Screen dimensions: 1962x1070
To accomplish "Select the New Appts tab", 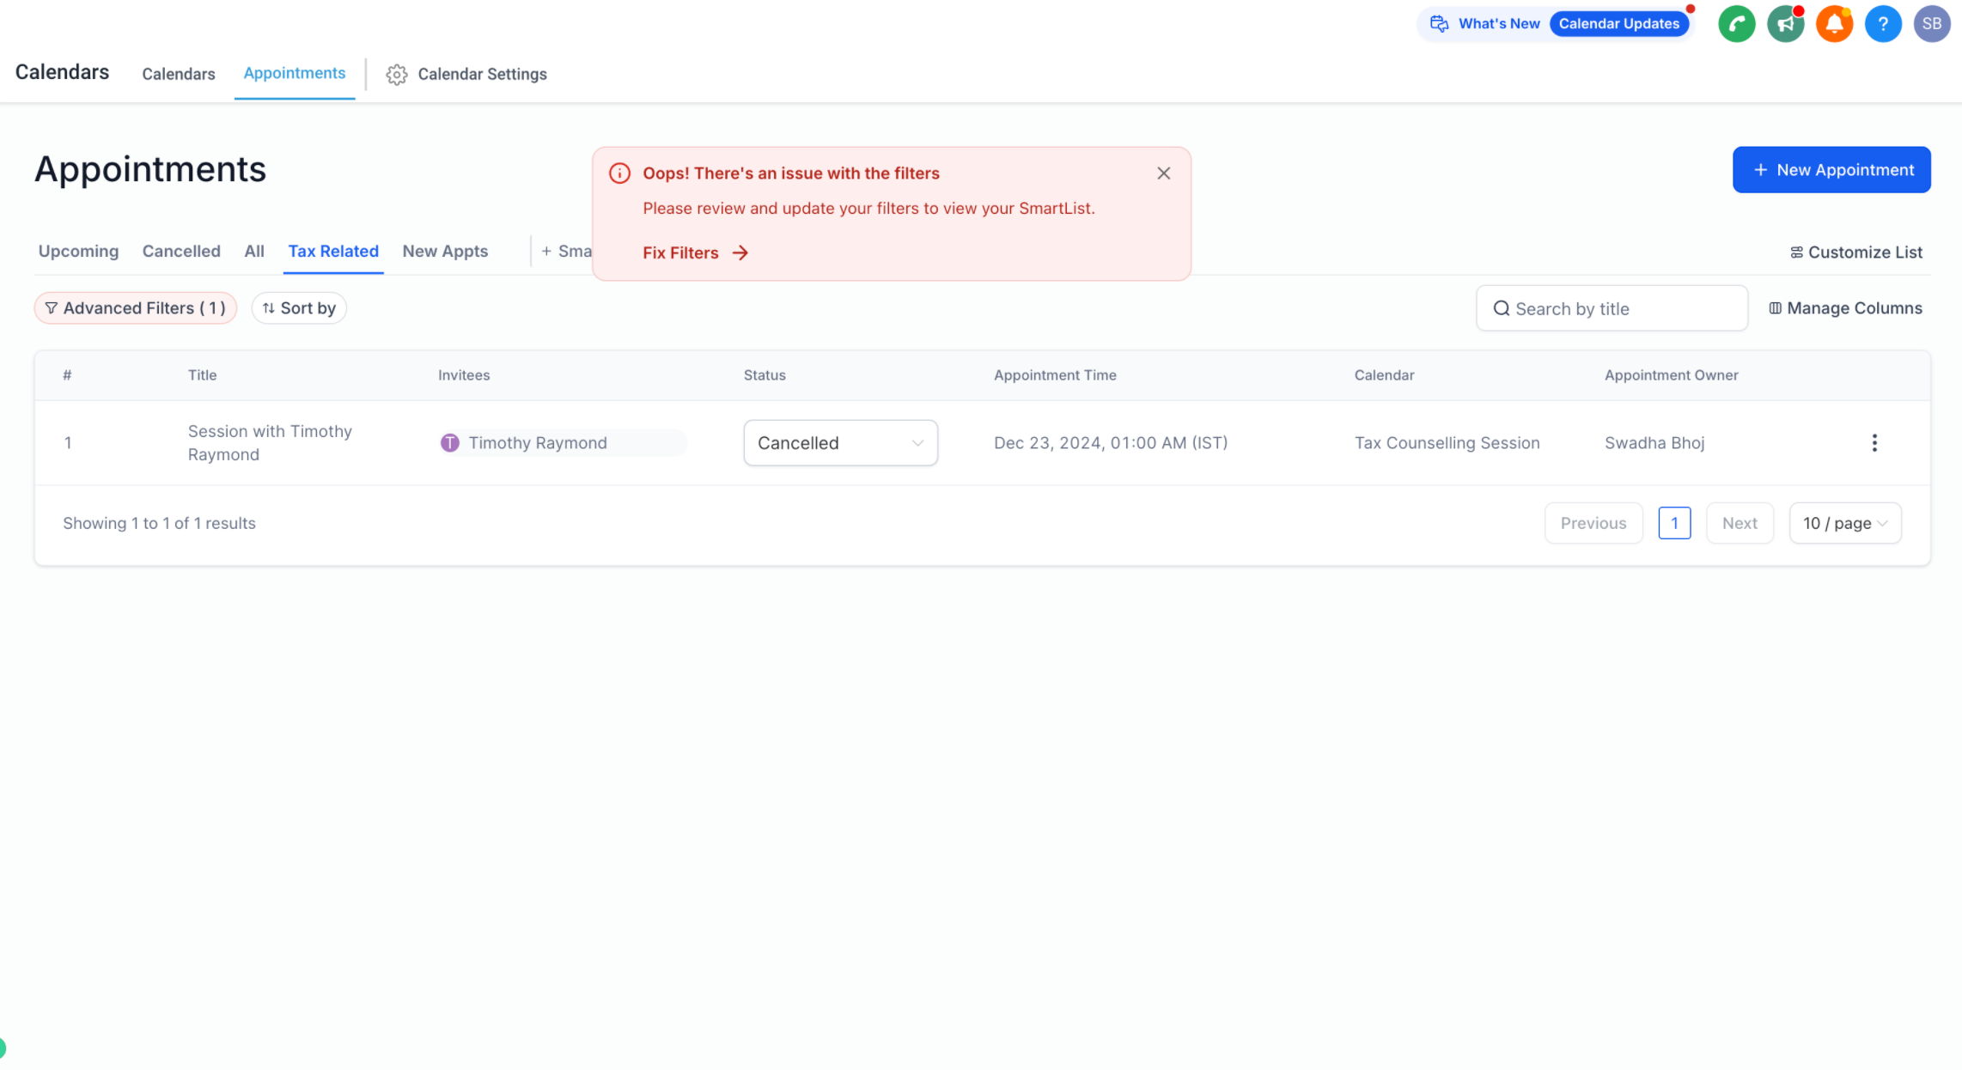I will click(x=445, y=252).
